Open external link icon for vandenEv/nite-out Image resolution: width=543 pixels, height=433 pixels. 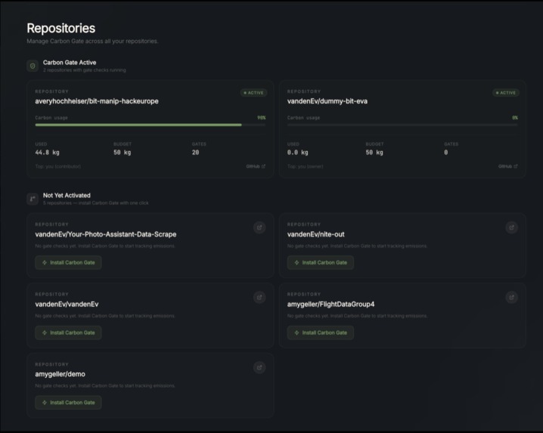[511, 227]
